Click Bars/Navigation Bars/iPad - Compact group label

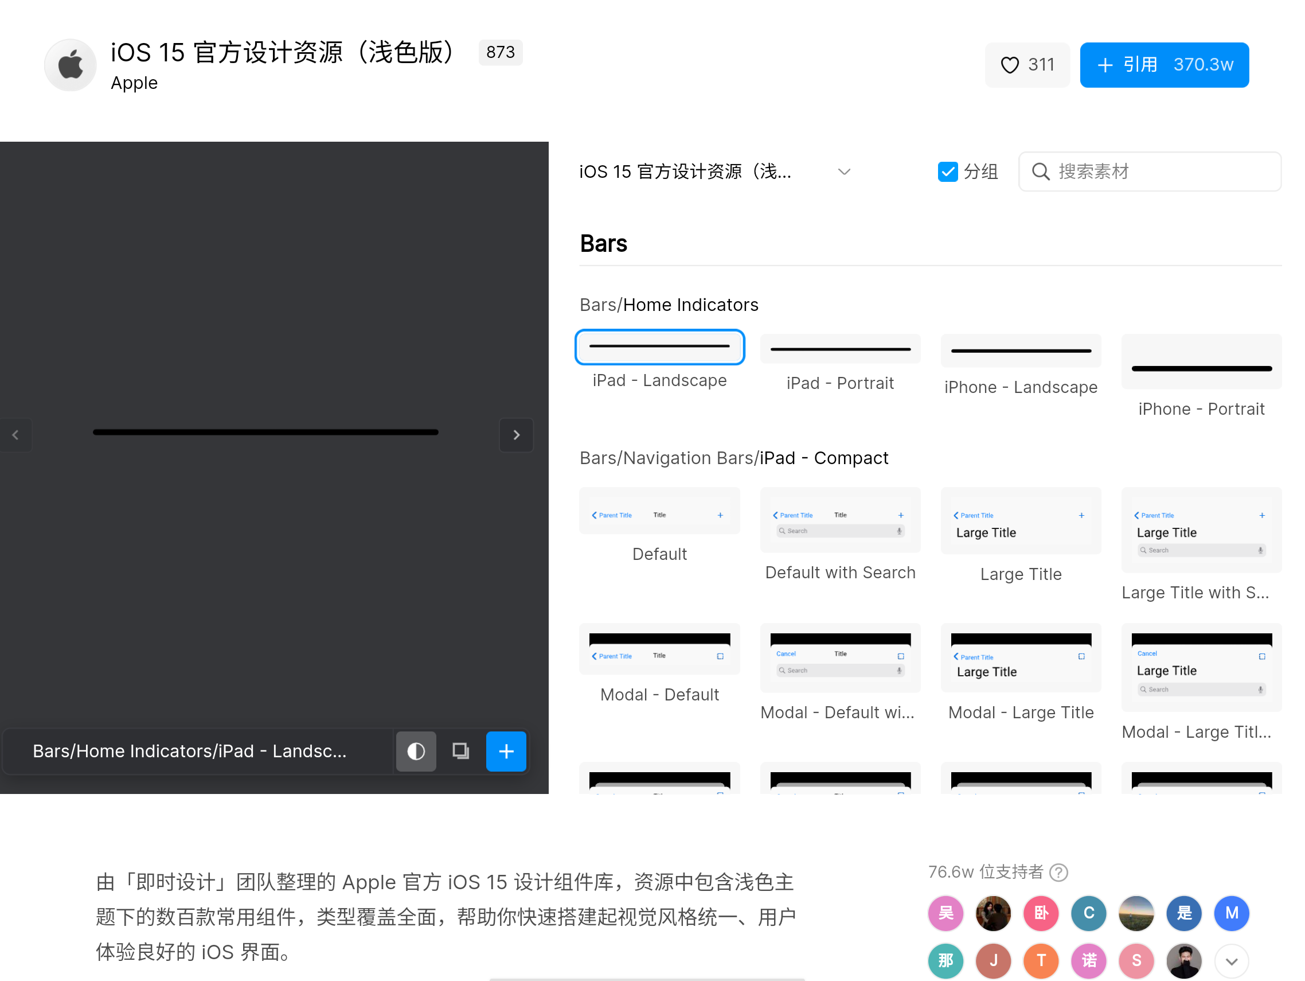click(x=734, y=458)
